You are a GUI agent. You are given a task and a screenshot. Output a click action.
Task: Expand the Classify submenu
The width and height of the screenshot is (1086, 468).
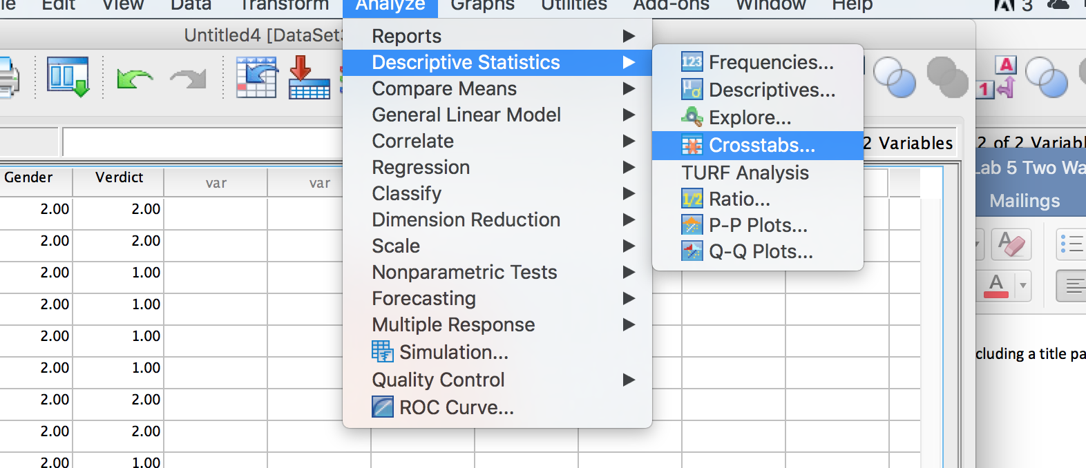629,193
